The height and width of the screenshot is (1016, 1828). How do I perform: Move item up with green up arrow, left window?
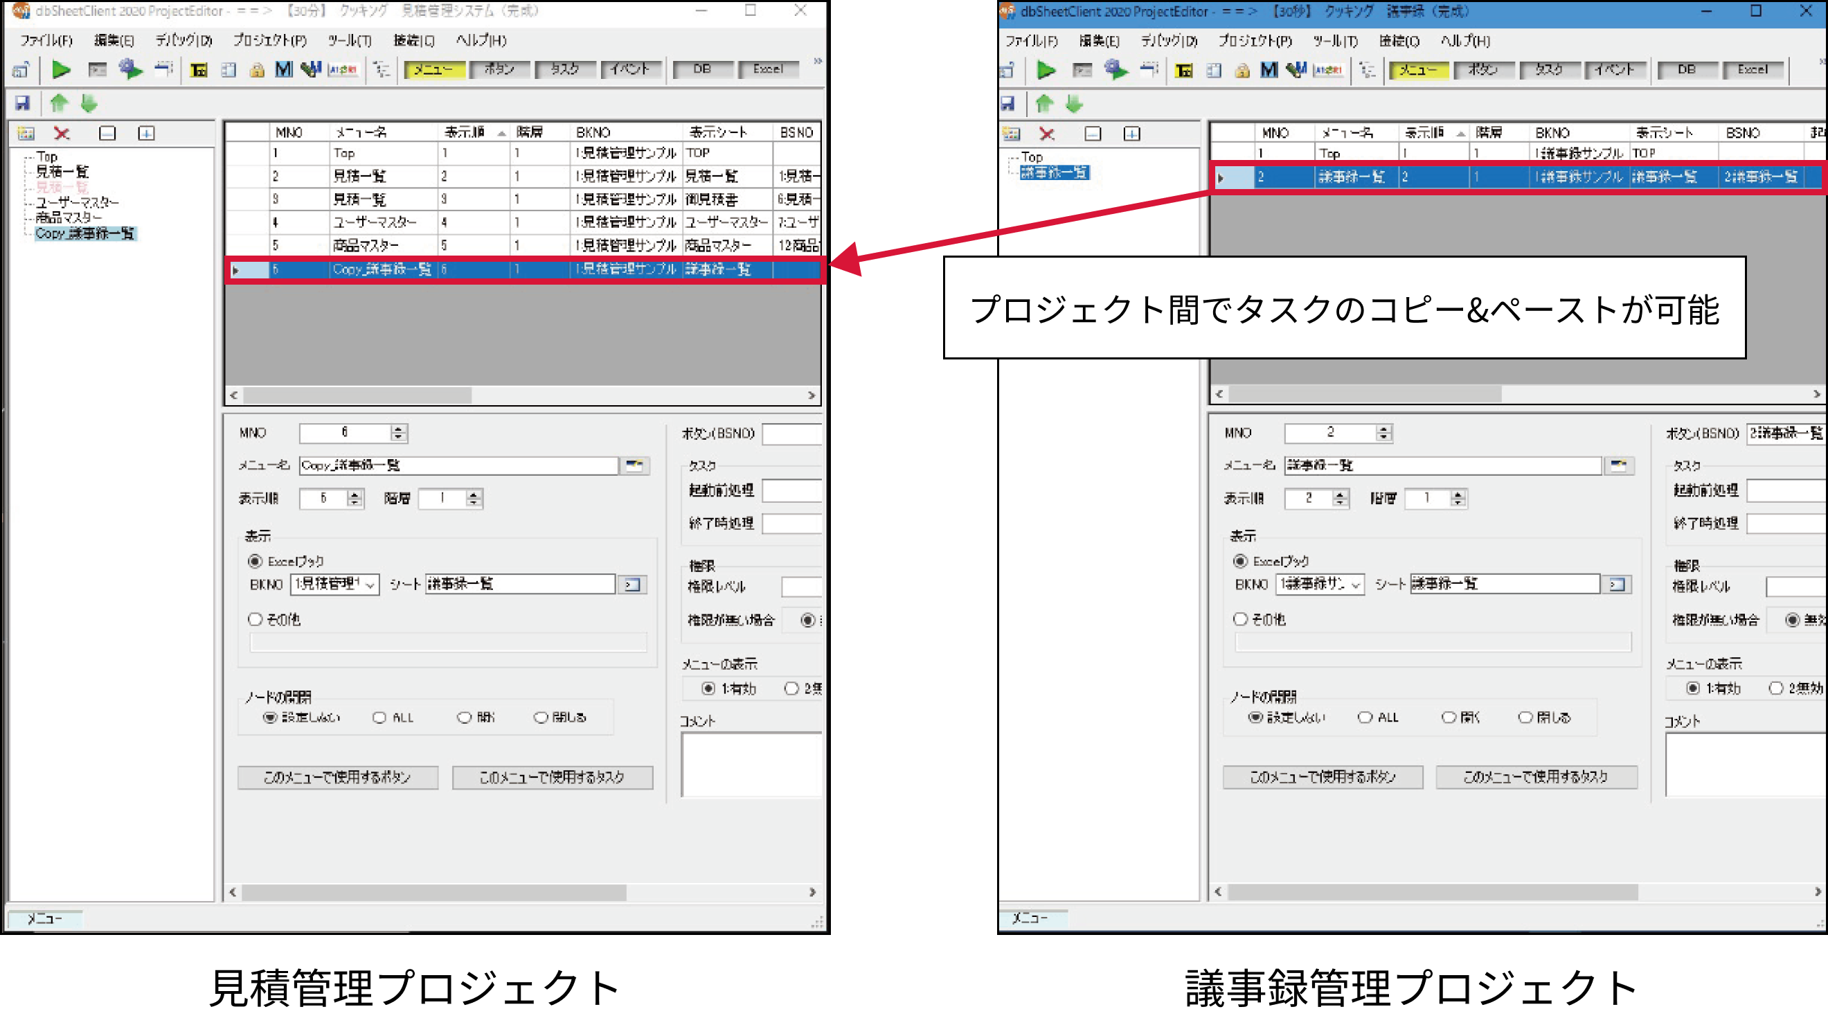coord(59,104)
